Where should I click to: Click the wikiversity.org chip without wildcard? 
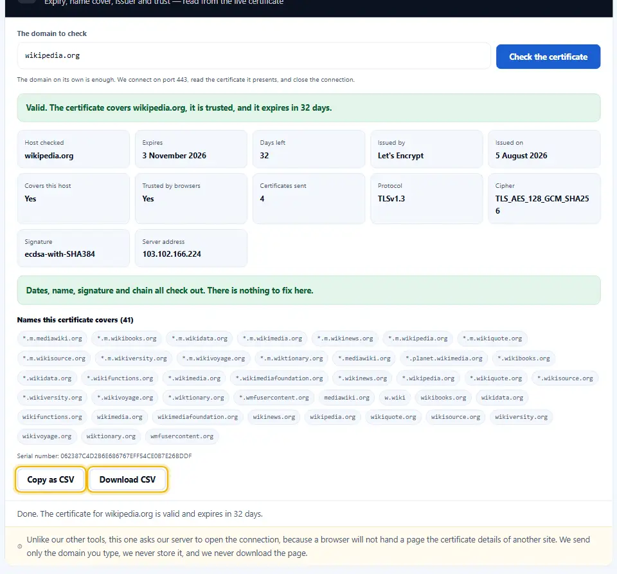click(x=521, y=417)
